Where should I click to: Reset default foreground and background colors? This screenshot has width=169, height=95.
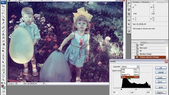tap(2, 83)
